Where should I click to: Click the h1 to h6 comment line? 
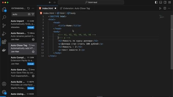(x=77, y=35)
